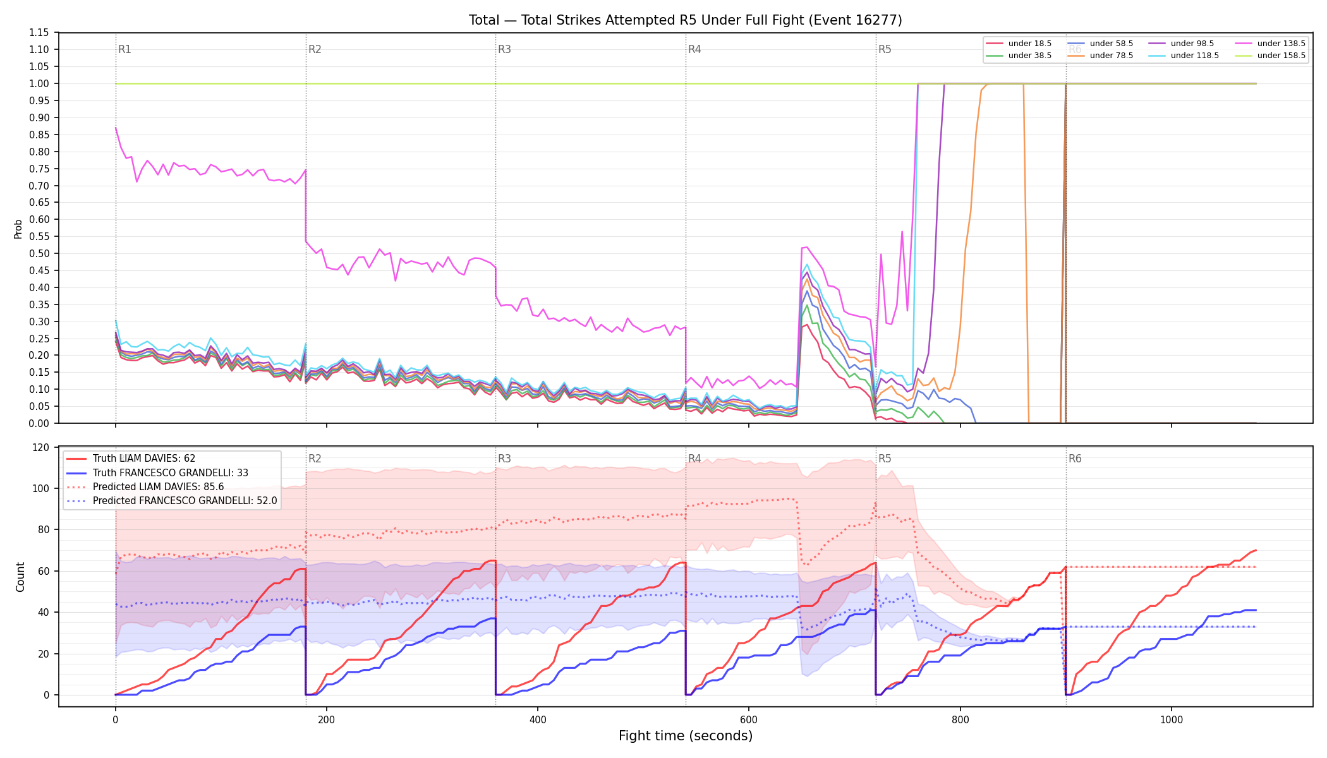The image size is (1327, 758).
Task: Click the R1 round marker in probability chart
Action: click(124, 49)
